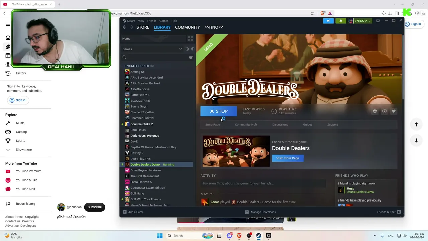
Task: Click Add a Game plus icon
Action: (125, 212)
